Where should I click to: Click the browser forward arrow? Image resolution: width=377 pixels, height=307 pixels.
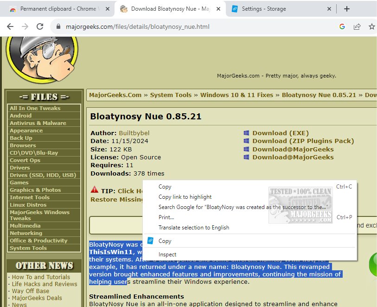tap(25, 26)
